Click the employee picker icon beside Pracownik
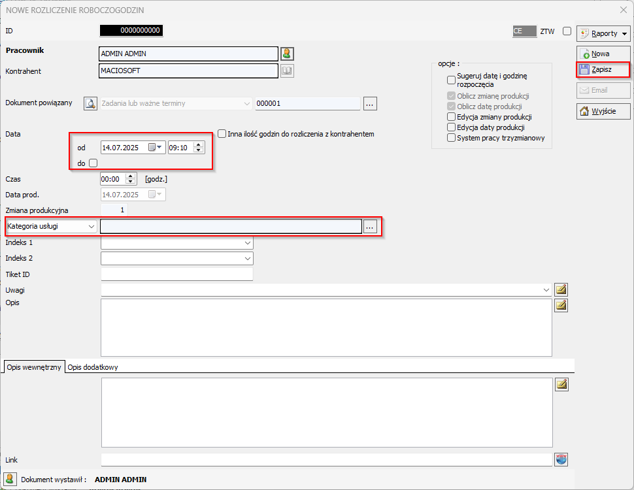The width and height of the screenshot is (634, 490). point(287,54)
